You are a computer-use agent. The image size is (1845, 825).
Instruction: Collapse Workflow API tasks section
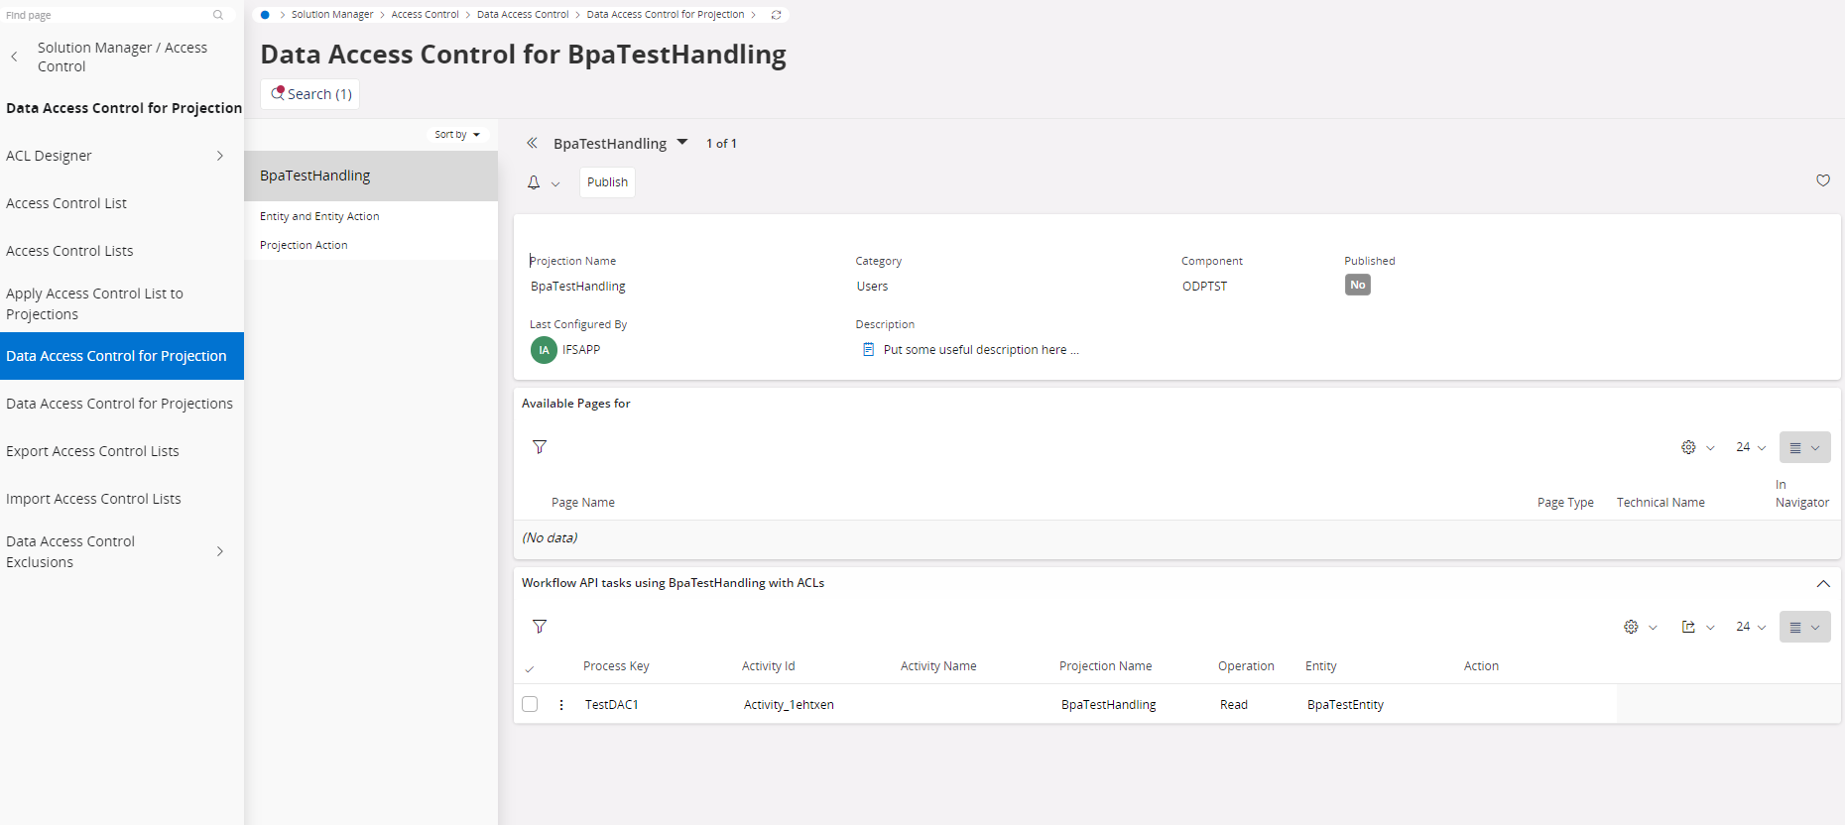tap(1823, 583)
